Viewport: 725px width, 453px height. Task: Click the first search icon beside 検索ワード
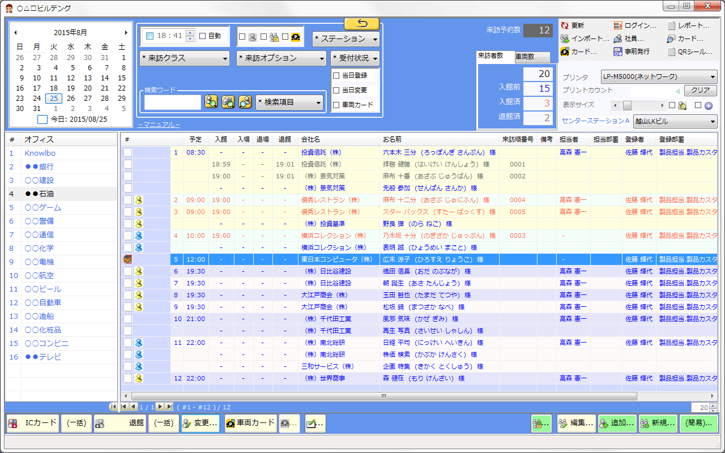211,102
